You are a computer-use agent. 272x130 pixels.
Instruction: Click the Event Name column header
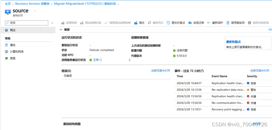[x=219, y=76]
